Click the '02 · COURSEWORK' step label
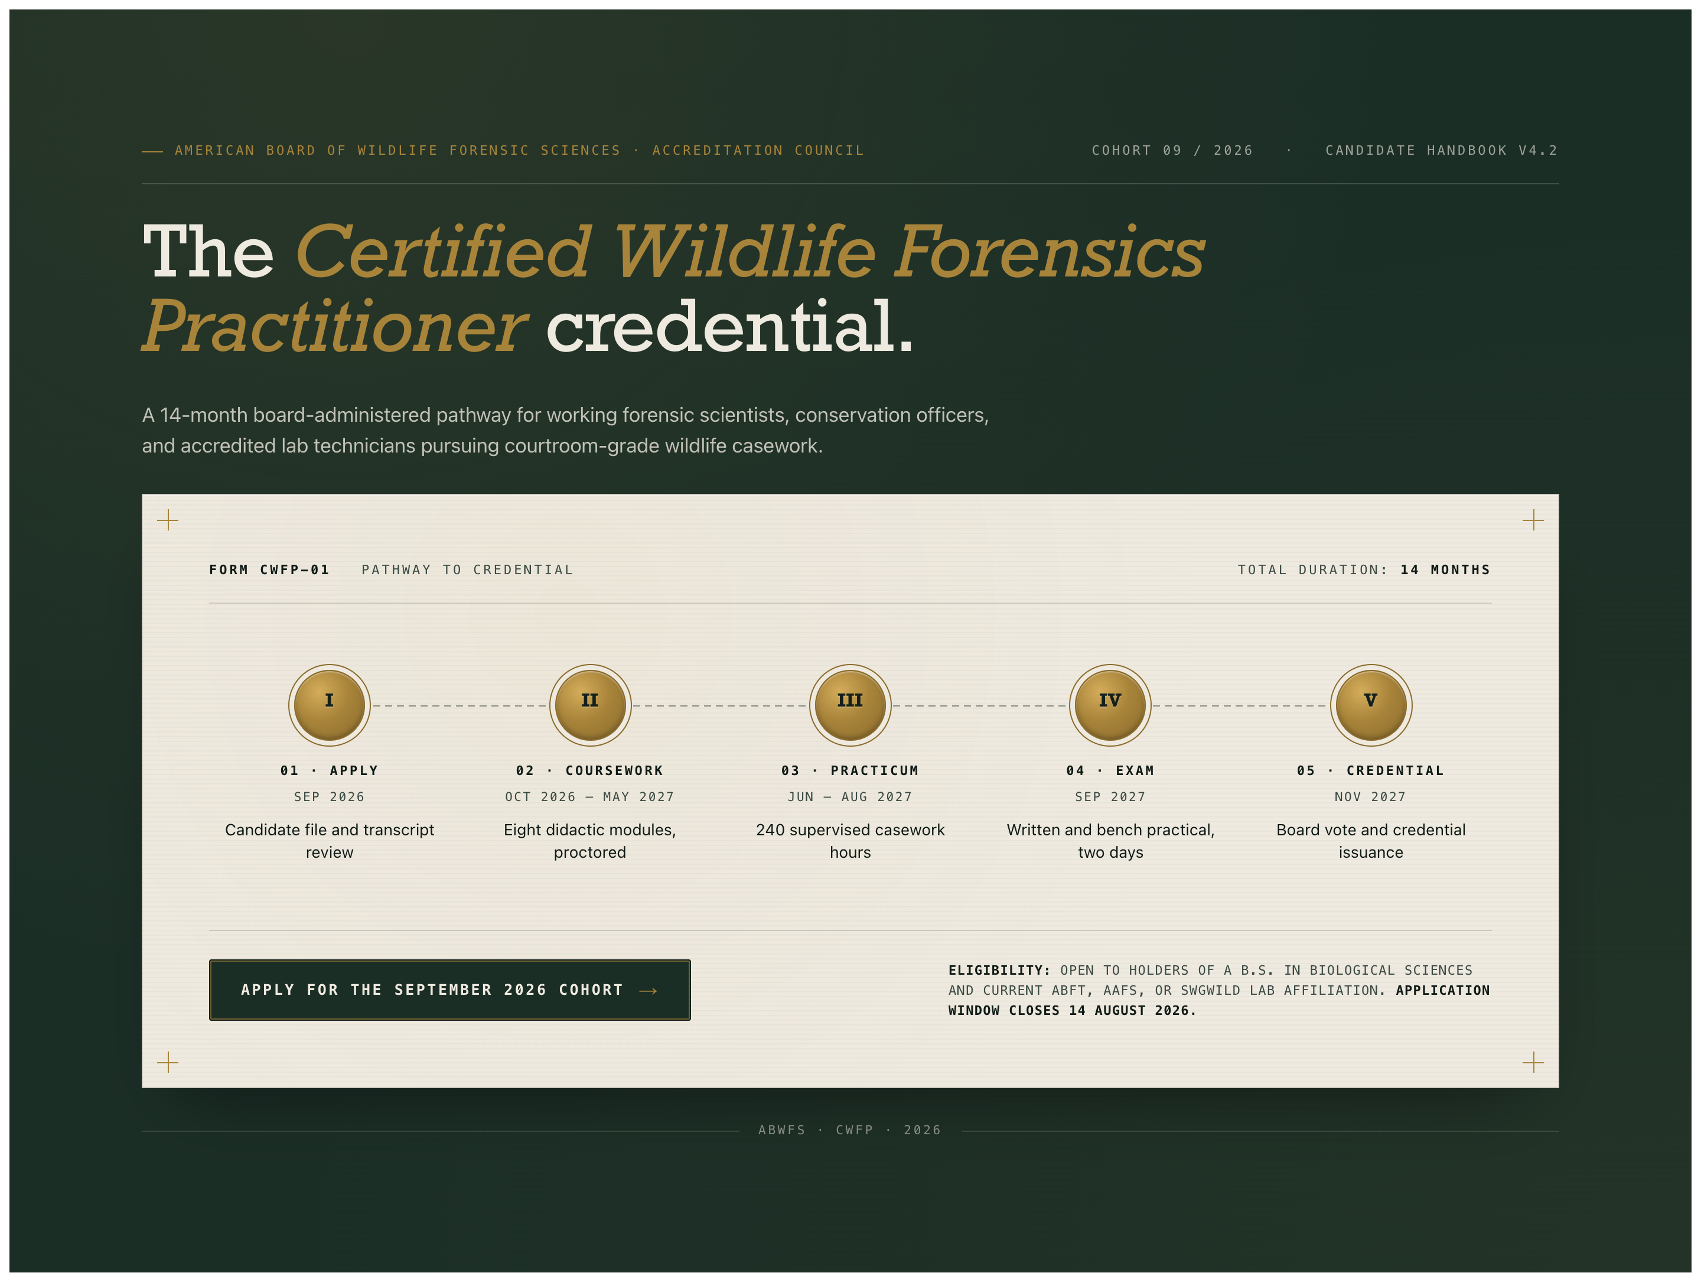The image size is (1701, 1276). 590,771
